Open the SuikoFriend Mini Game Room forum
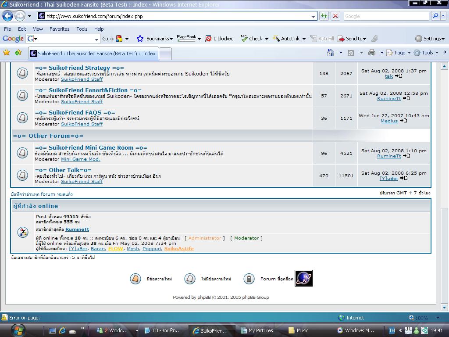 click(x=91, y=148)
